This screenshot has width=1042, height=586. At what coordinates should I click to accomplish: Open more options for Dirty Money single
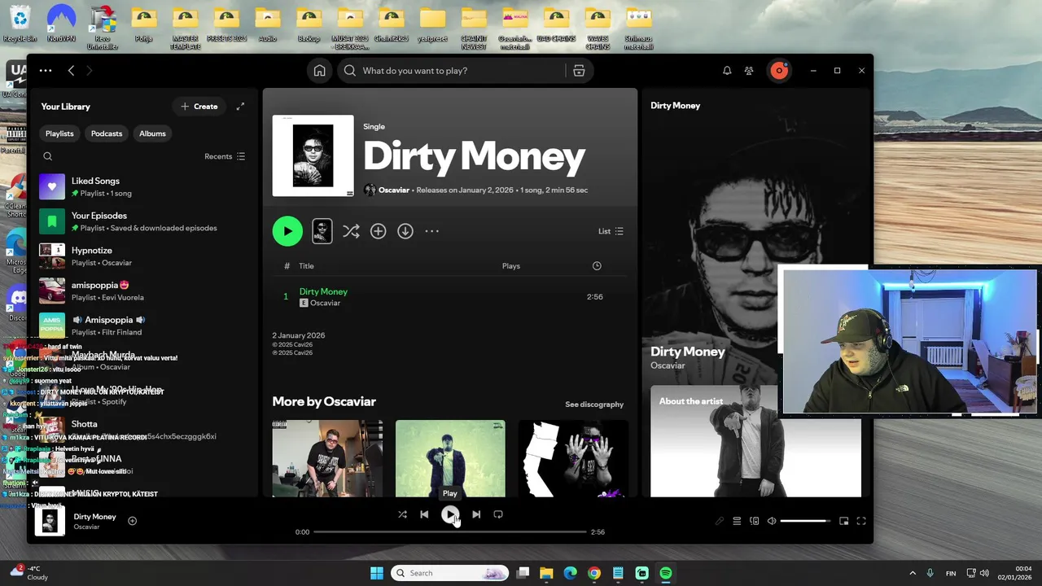[x=431, y=231]
